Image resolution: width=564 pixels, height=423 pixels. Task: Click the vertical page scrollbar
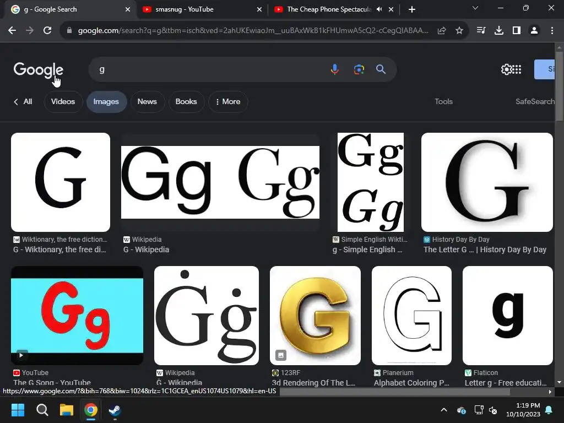(x=560, y=86)
